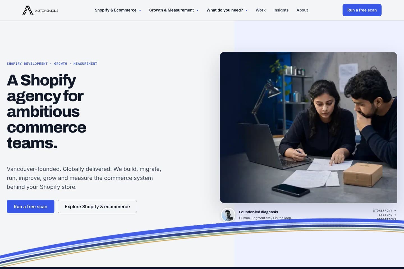404x269 pixels.
Task: Open the Insights page
Action: coord(281,10)
